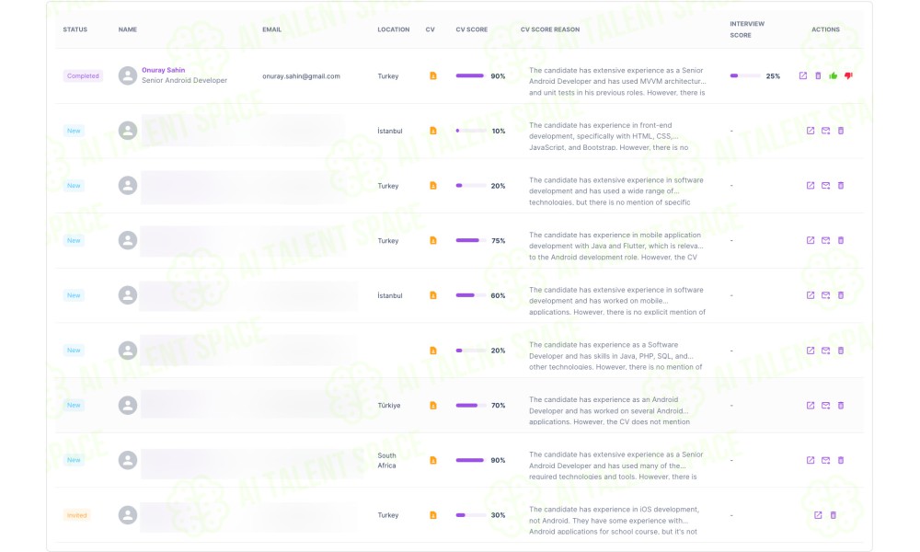The height and width of the screenshot is (552, 920).
Task: Click the "Türkiye" location cell
Action: coord(389,406)
